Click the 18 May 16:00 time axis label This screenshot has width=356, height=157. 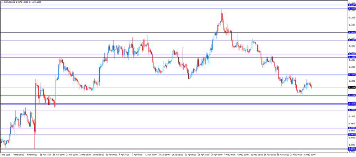click(283, 155)
